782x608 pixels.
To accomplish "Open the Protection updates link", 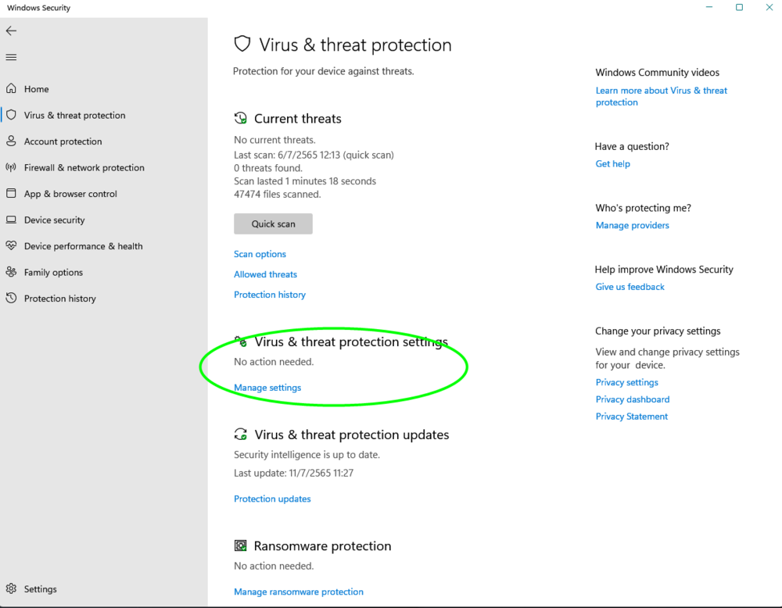I will point(272,499).
